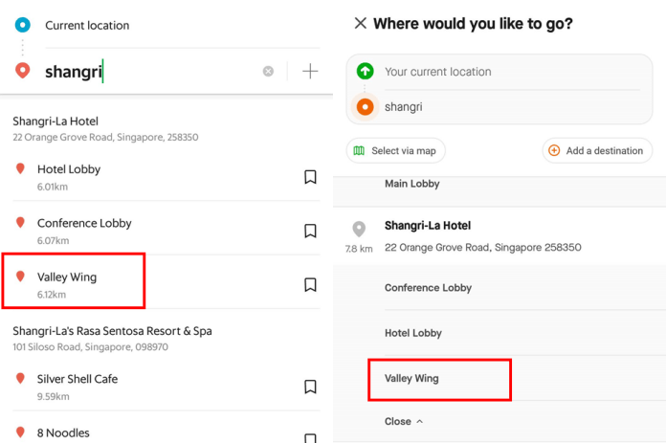Bookmark the Hotel Lobby location
The width and height of the screenshot is (666, 443).
(310, 177)
